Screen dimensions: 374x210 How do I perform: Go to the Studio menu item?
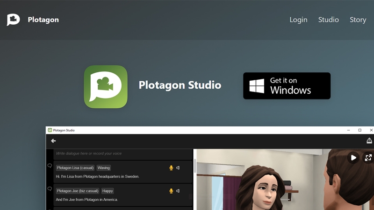click(329, 20)
